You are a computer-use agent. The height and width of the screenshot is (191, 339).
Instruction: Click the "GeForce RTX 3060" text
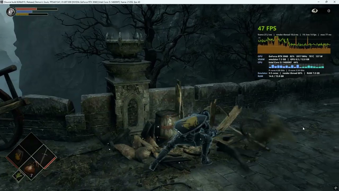(278, 56)
